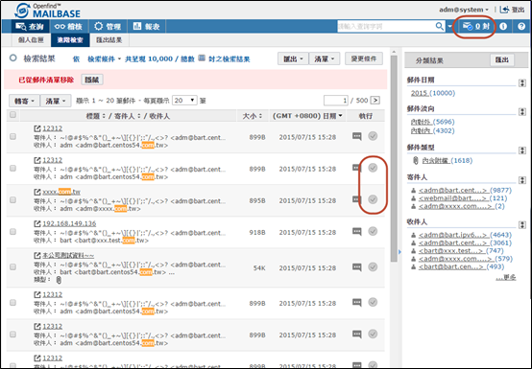Click the comment icon on the 本公司測試資料~~ row
The image size is (532, 369).
pyautogui.click(x=357, y=267)
